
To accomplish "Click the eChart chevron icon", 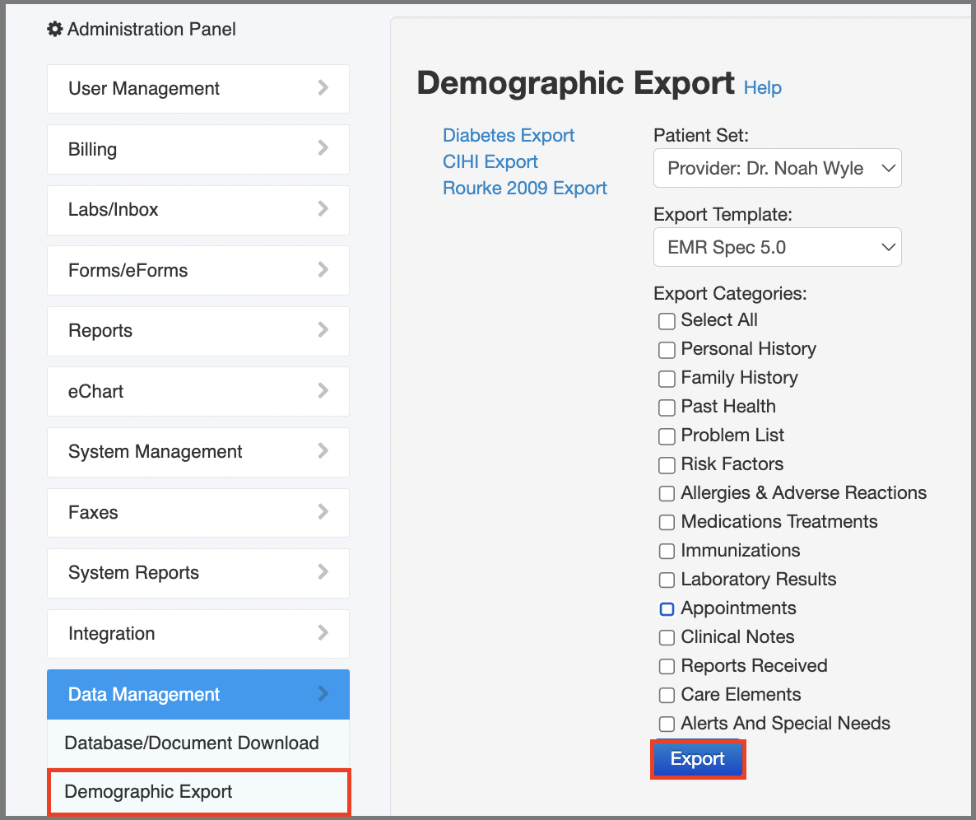I will [324, 391].
